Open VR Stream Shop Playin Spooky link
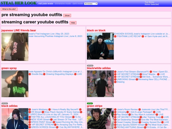This screenshot has width=172, height=129. point(56,112)
